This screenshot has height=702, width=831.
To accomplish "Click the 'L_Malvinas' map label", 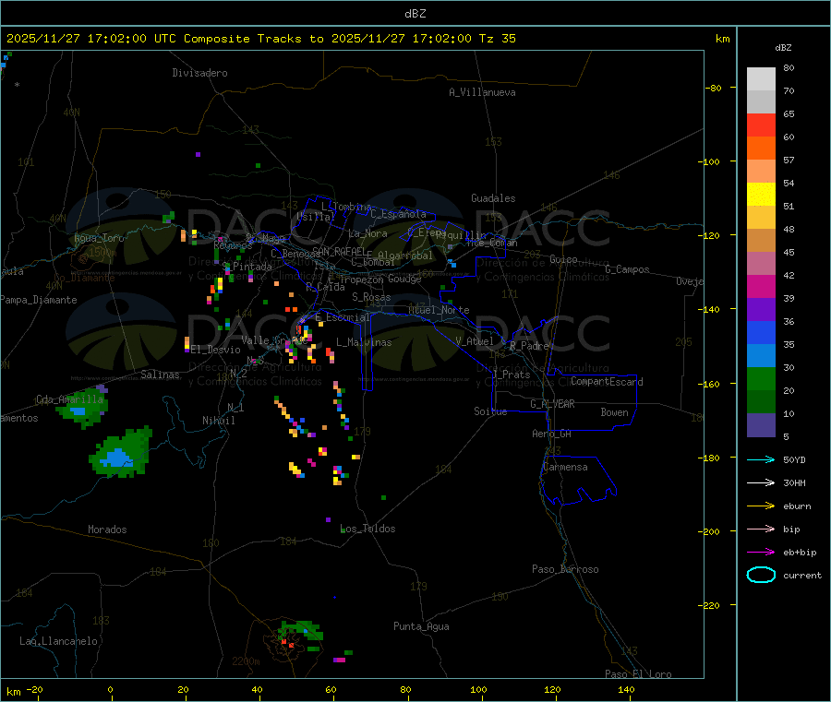I will (364, 342).
